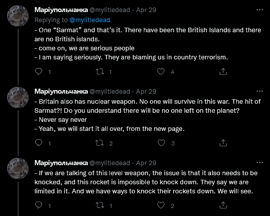Share the first tweet in thread
Image resolution: width=270 pixels, height=216 pixels.
(223, 71)
